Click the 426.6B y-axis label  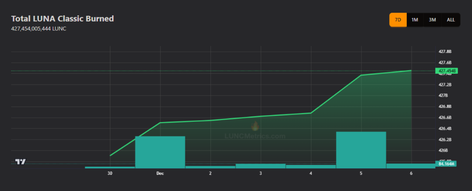(445, 118)
